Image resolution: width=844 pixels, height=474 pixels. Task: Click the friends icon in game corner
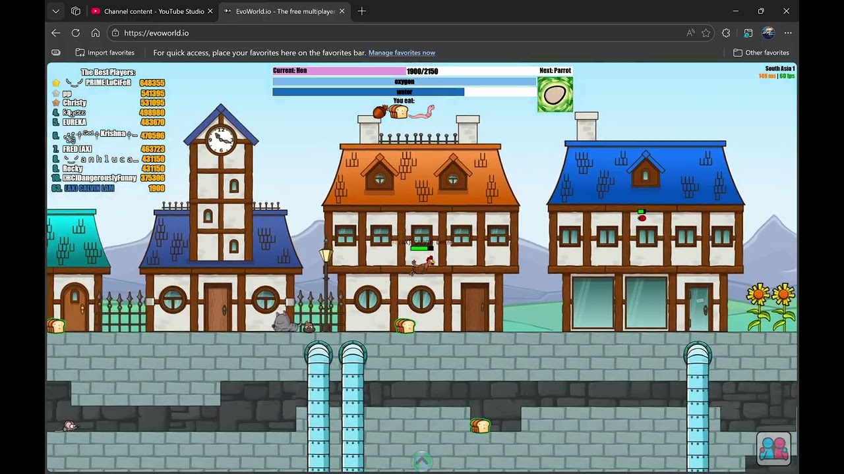point(773,448)
